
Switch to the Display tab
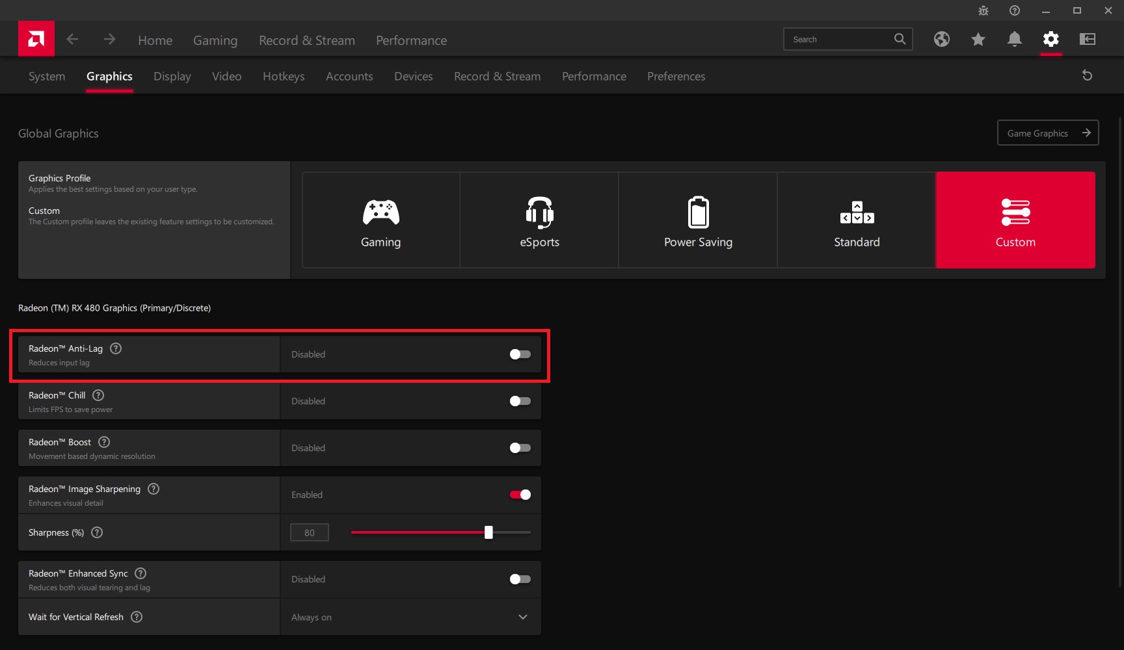[172, 76]
